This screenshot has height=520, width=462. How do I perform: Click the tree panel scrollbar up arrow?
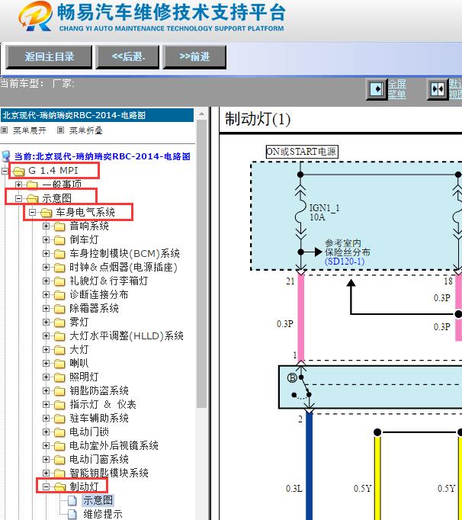(x=201, y=114)
